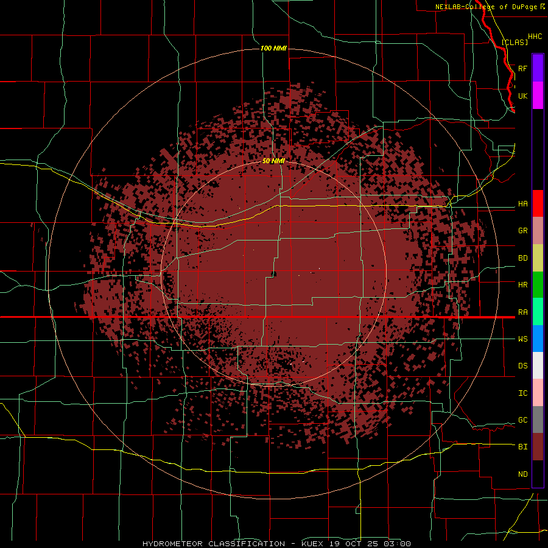
Task: Click the ND legend label
Action: point(522,474)
